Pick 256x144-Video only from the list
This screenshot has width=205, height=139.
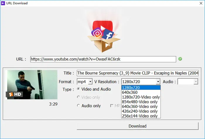pyautogui.click(x=141, y=116)
